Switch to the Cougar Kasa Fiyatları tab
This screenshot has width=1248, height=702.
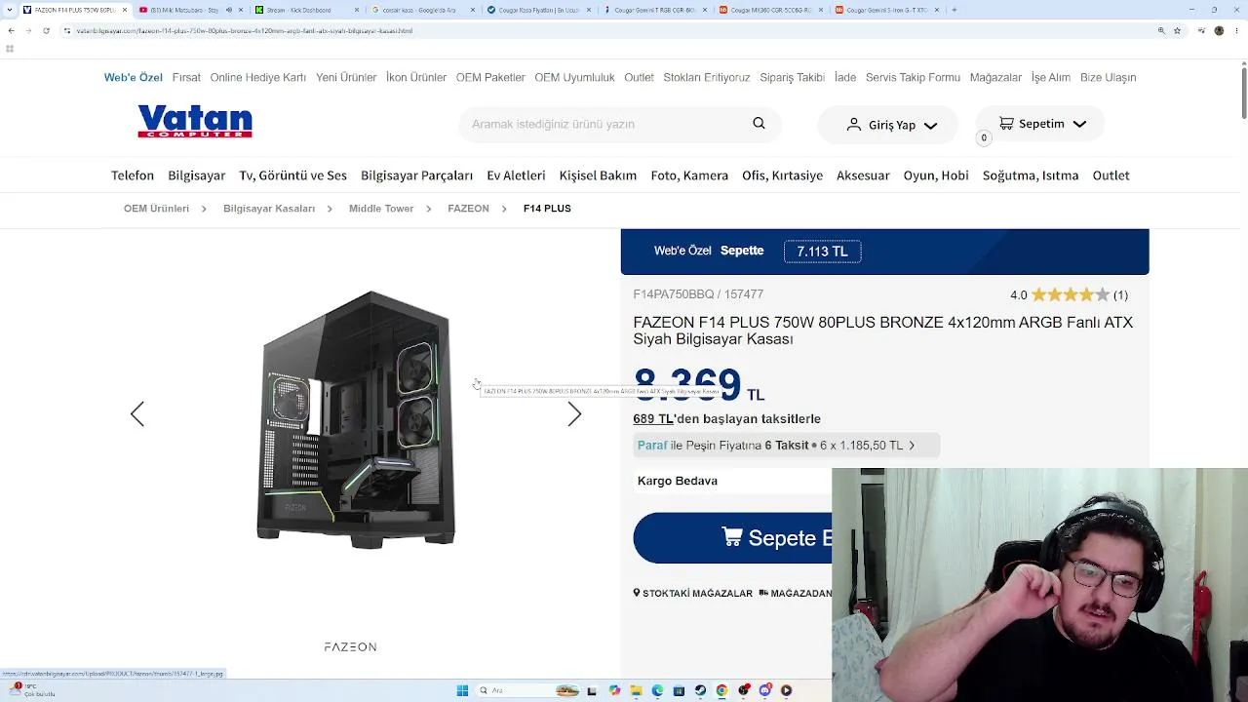click(x=539, y=10)
